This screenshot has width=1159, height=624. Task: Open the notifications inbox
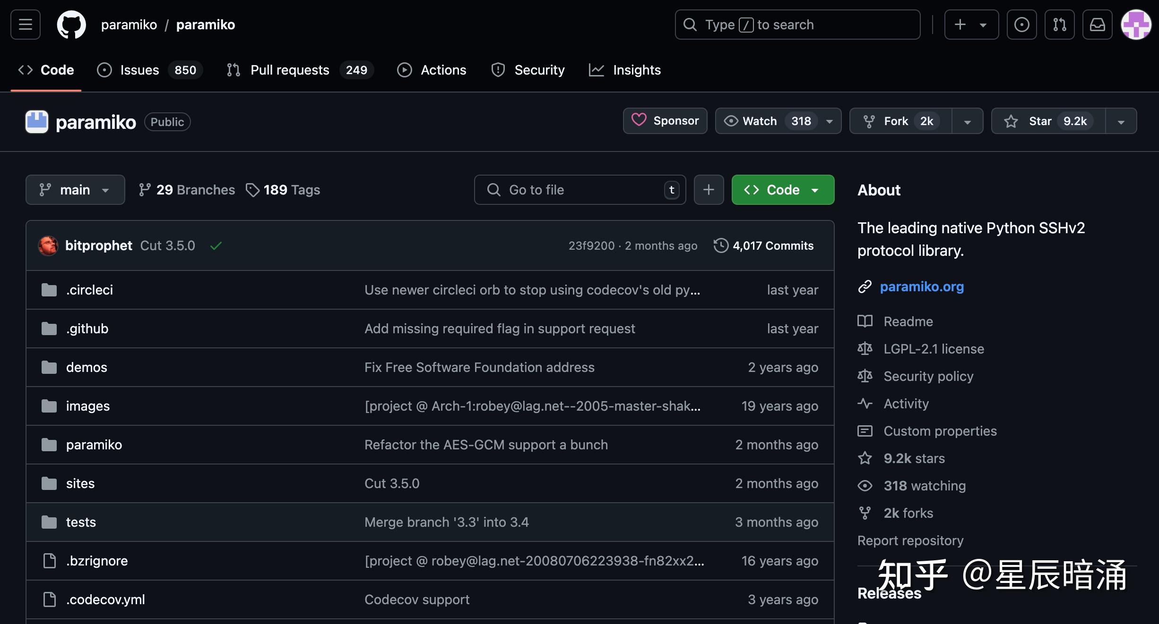click(x=1097, y=25)
